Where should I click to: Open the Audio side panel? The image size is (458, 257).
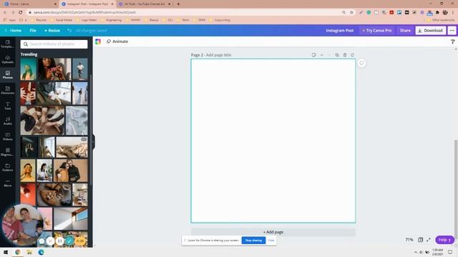pos(8,121)
